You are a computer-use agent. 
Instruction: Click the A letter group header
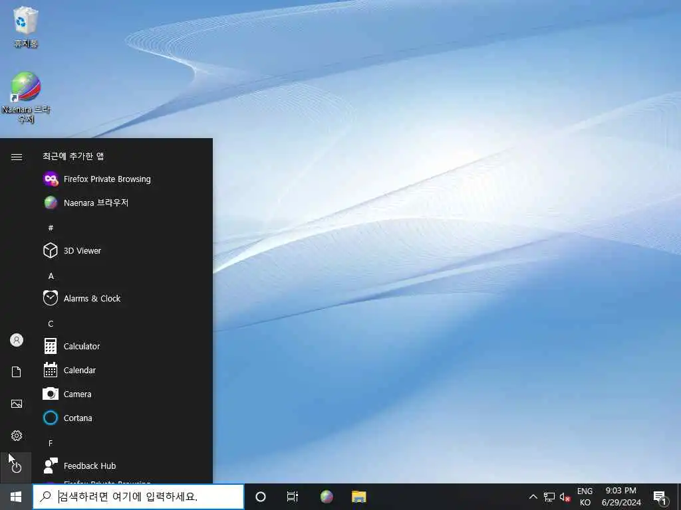[x=51, y=276]
